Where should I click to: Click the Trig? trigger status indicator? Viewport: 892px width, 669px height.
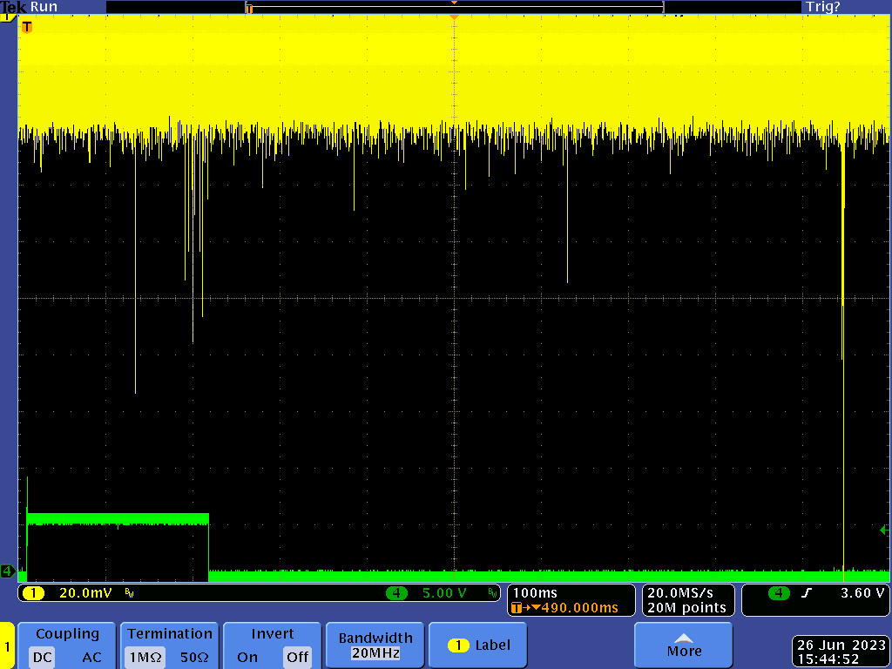(823, 6)
